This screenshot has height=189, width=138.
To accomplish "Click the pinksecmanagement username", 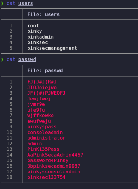I will pyautogui.click(x=52, y=48).
